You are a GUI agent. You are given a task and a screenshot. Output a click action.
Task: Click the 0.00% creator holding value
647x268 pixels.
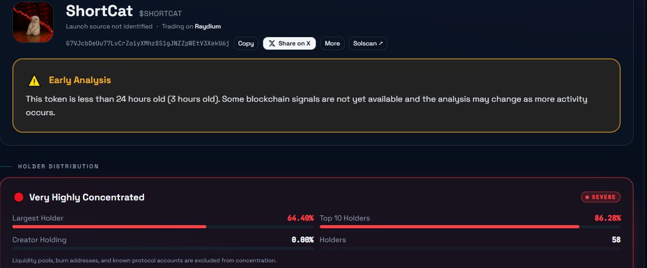(302, 240)
